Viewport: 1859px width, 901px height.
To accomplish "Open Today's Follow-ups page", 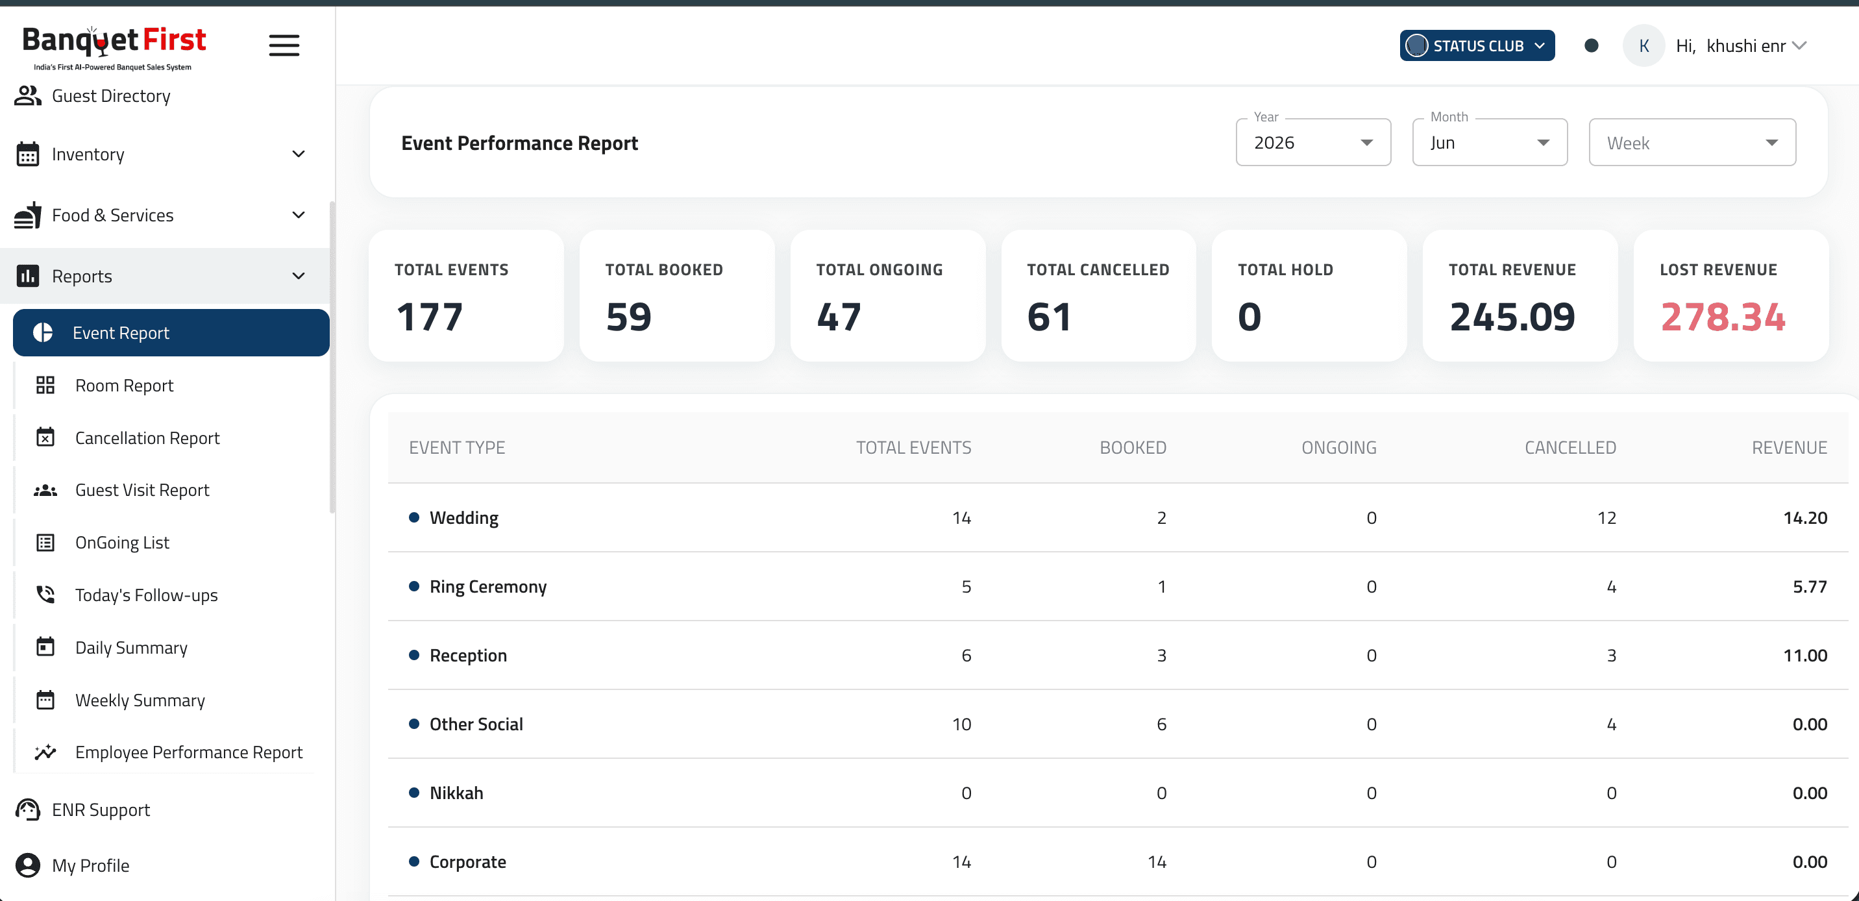I will (x=171, y=595).
